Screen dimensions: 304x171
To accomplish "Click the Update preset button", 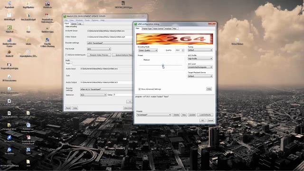I will (x=192, y=115).
